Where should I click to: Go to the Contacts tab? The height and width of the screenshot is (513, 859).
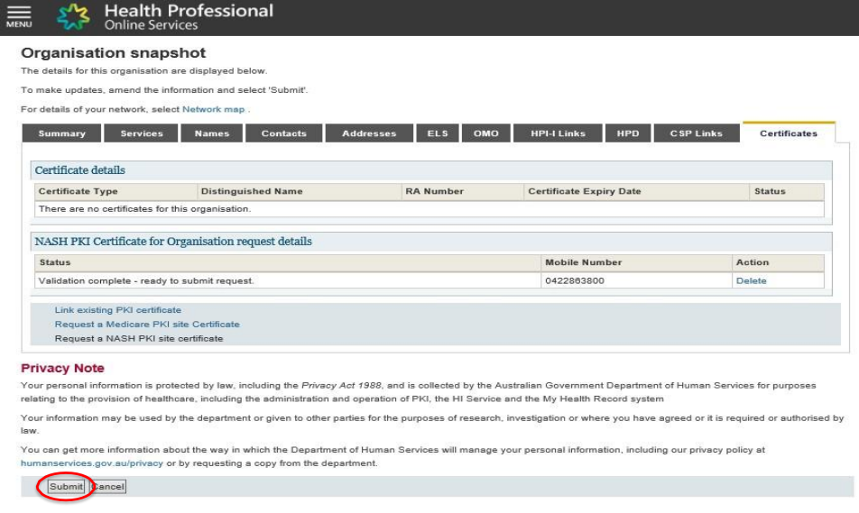pos(283,133)
